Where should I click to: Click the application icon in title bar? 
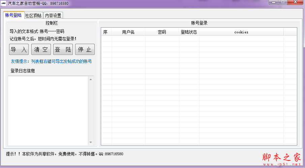pyautogui.click(x=3, y=3)
